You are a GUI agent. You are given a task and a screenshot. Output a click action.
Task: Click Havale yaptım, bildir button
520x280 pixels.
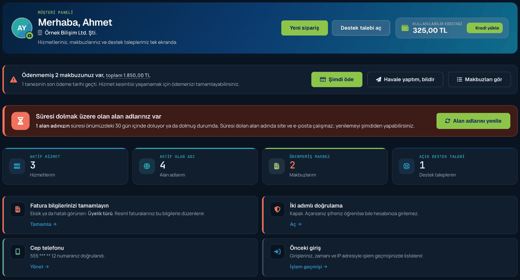(405, 80)
